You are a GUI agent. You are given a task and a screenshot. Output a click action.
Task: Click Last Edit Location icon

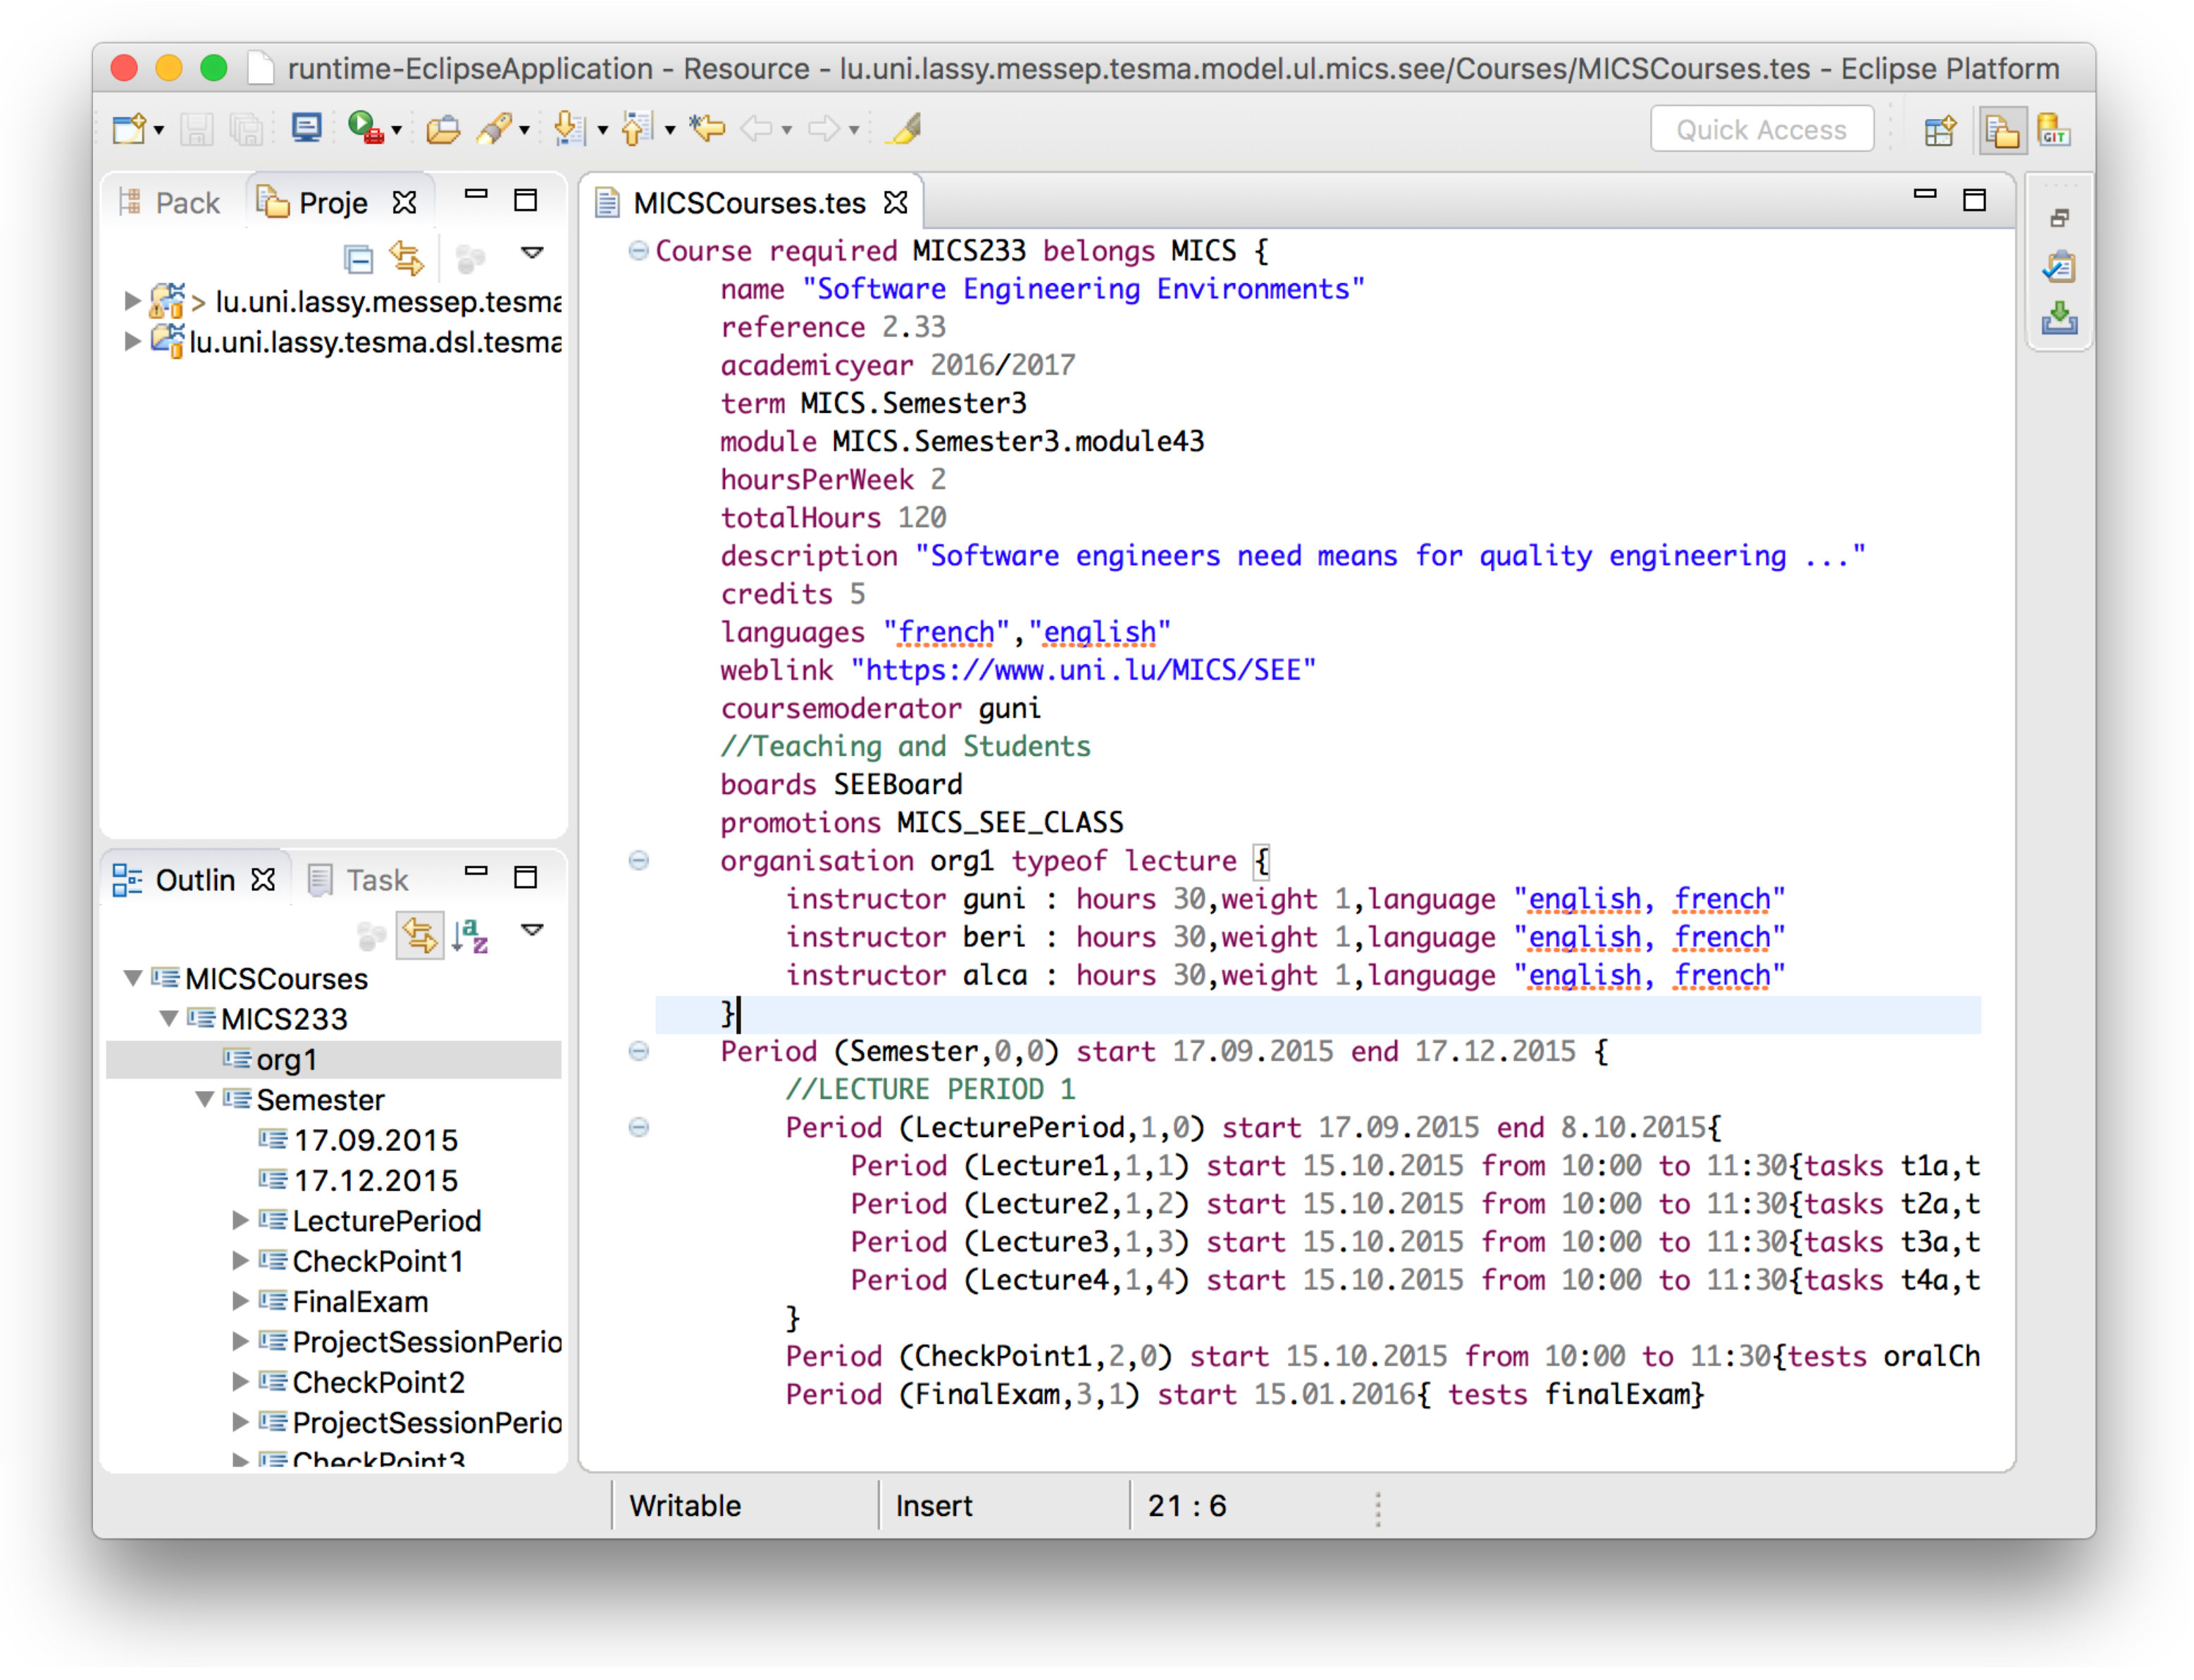pos(708,128)
